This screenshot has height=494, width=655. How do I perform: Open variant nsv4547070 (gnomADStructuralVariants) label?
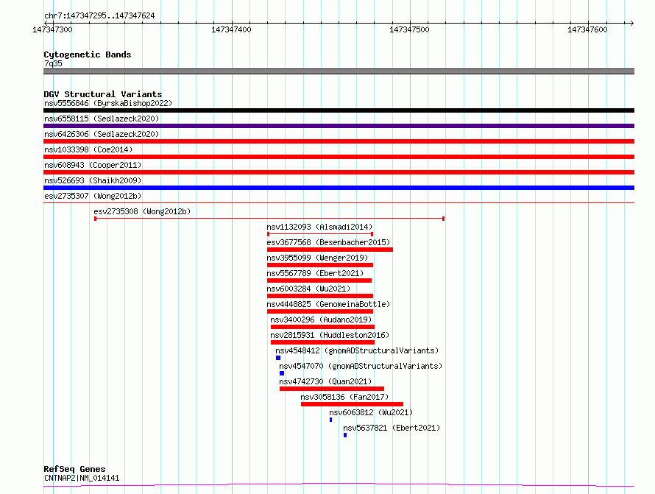tap(361, 366)
